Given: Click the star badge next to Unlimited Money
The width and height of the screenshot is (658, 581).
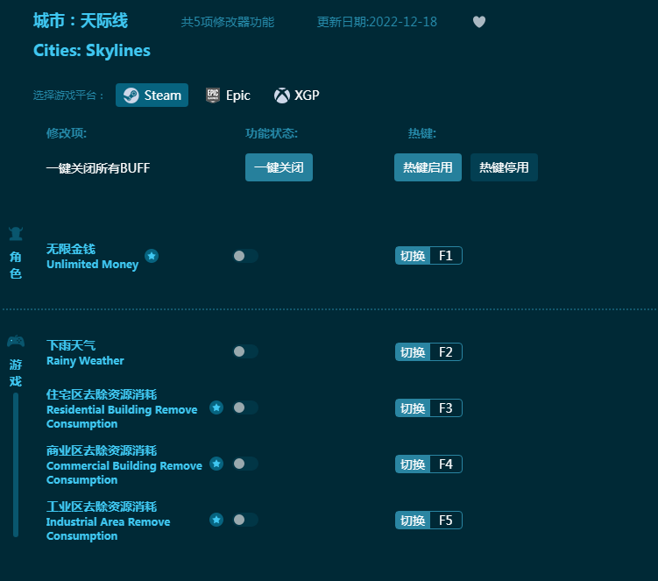Looking at the screenshot, I should [x=152, y=256].
